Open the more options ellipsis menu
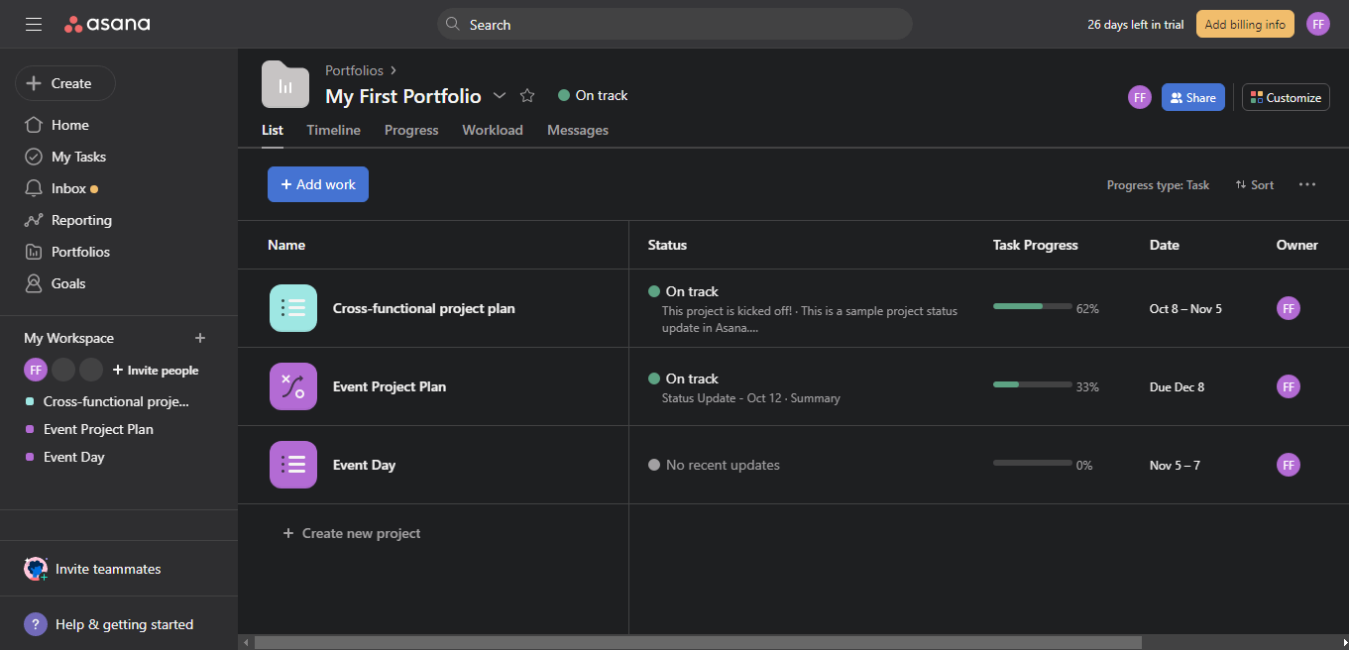The height and width of the screenshot is (650, 1349). point(1306,184)
